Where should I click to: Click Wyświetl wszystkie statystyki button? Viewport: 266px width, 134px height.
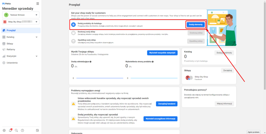tap(162, 53)
